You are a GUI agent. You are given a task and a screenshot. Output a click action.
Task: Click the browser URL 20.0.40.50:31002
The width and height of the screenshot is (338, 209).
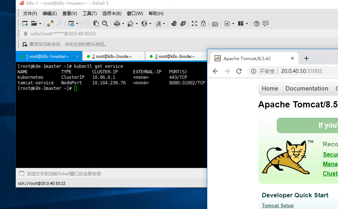point(302,71)
